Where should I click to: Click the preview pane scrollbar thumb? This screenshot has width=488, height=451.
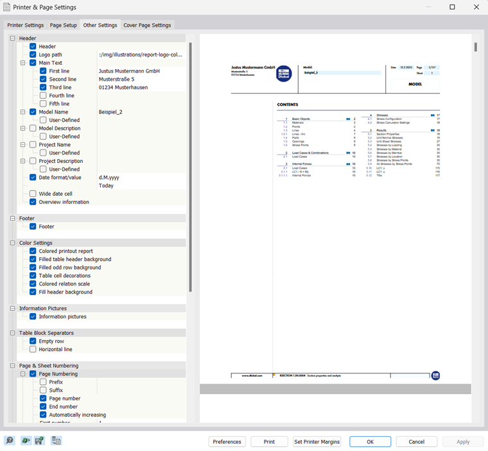point(476,47)
